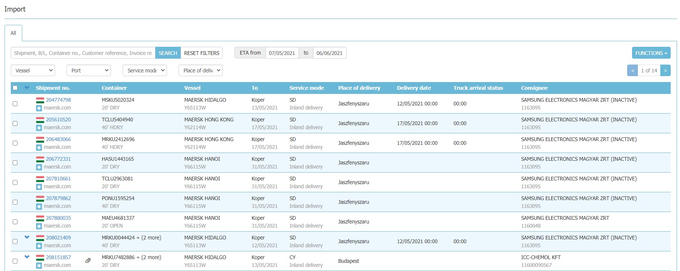
Task: Open shipment link 204774798
Action: 58,100
